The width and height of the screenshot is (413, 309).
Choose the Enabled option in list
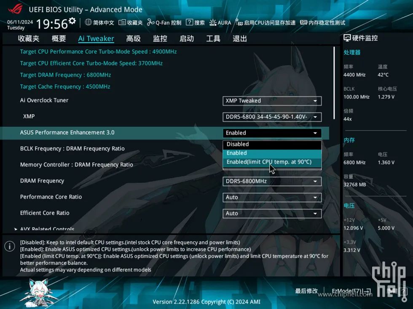pyautogui.click(x=272, y=153)
